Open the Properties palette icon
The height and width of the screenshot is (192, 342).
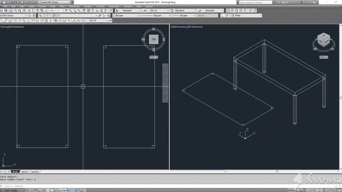coord(84,11)
